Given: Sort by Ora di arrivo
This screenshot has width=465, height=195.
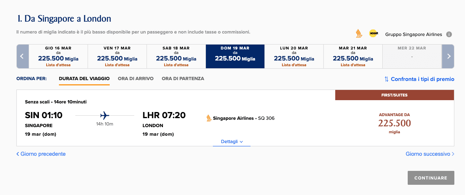Looking at the screenshot, I should pyautogui.click(x=135, y=78).
